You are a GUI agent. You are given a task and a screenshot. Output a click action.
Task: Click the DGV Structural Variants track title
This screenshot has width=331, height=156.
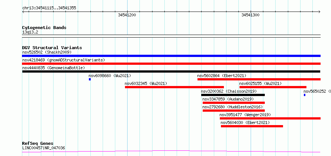coord(52,48)
